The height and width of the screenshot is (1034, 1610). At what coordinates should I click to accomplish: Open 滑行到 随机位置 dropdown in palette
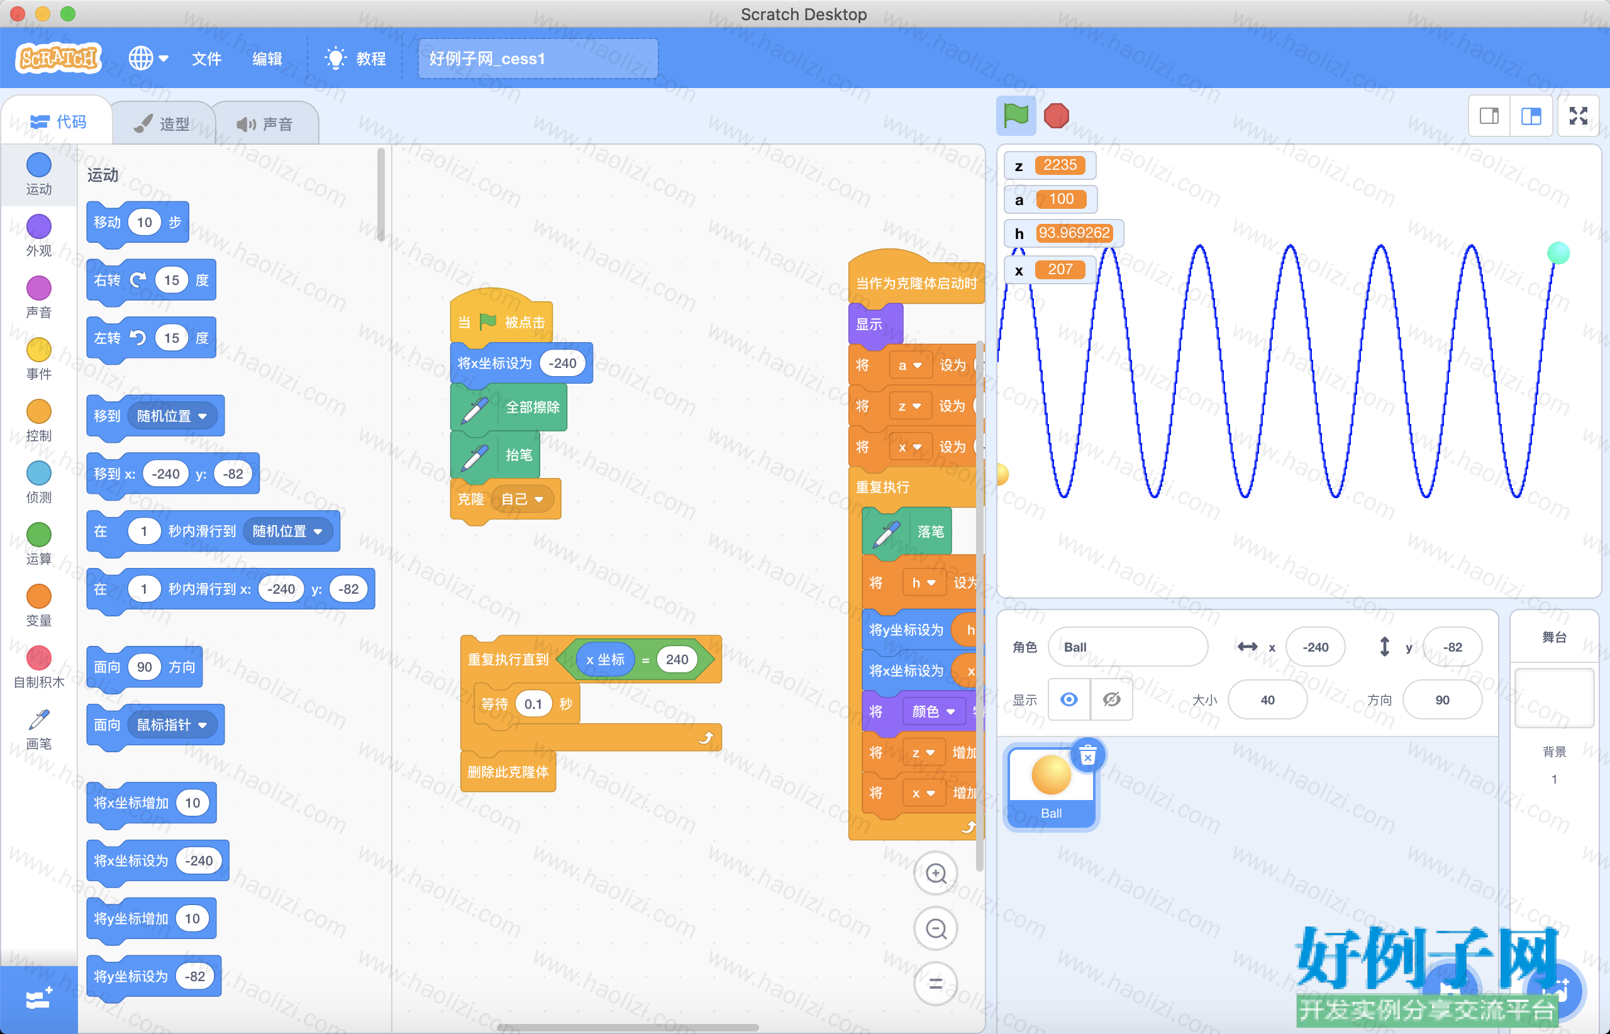tap(287, 531)
